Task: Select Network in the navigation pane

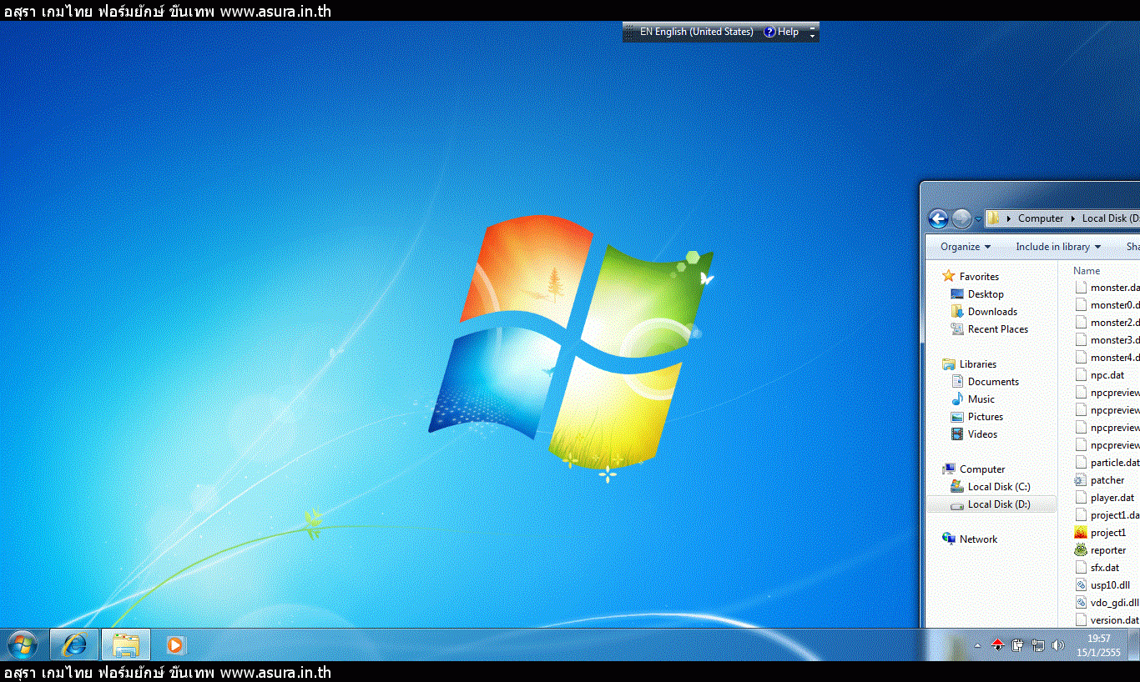Action: tap(978, 539)
